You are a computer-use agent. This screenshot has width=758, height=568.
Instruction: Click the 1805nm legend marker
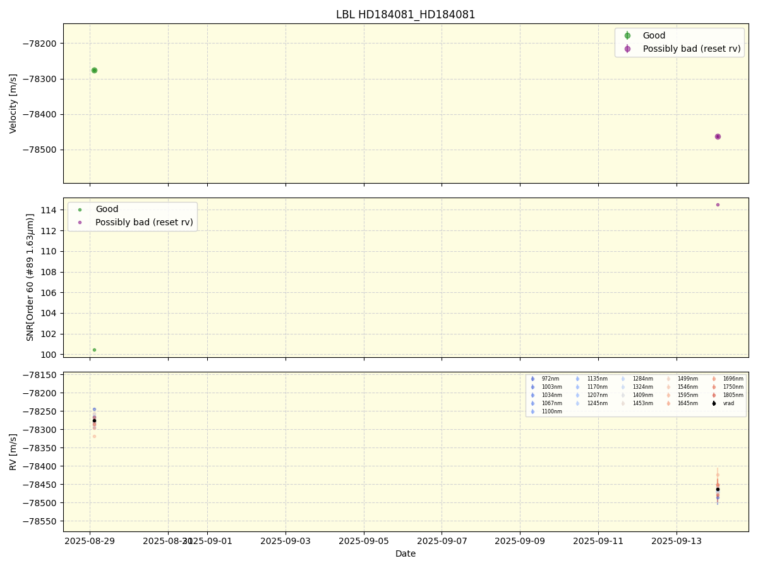(714, 395)
